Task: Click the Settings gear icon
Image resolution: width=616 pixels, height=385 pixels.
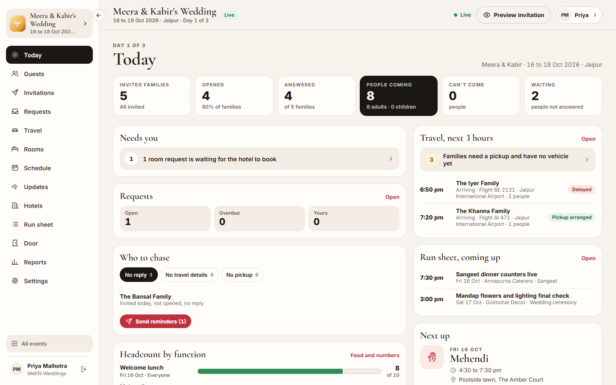Action: point(15,281)
